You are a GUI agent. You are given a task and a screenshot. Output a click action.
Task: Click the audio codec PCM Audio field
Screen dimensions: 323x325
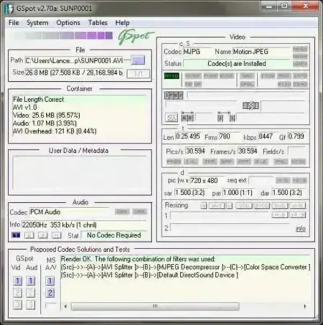click(x=69, y=212)
